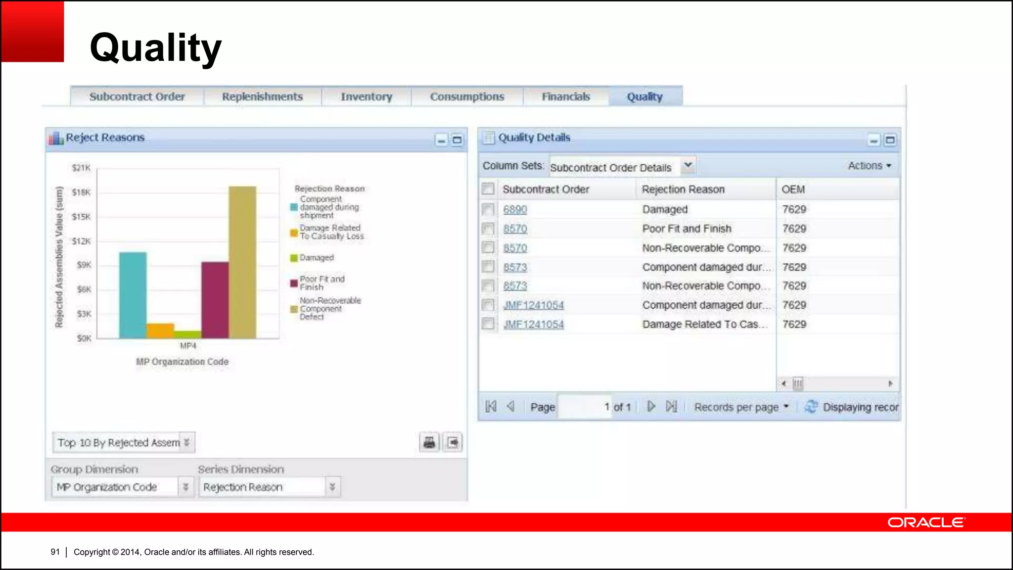Check the 8573 Component damaged row
The width and height of the screenshot is (1013, 570).
[488, 267]
